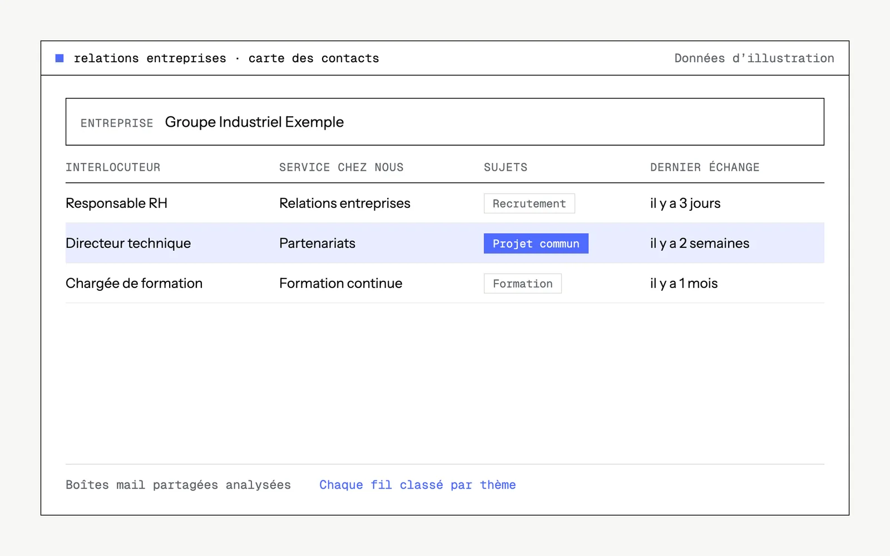Click the Formation subject tag
Screen dimensions: 890x556
522,284
